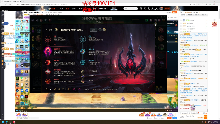Choose the second purple hooded keystone in bottom bar
Screen dimensions: 220x124
(79, 89)
